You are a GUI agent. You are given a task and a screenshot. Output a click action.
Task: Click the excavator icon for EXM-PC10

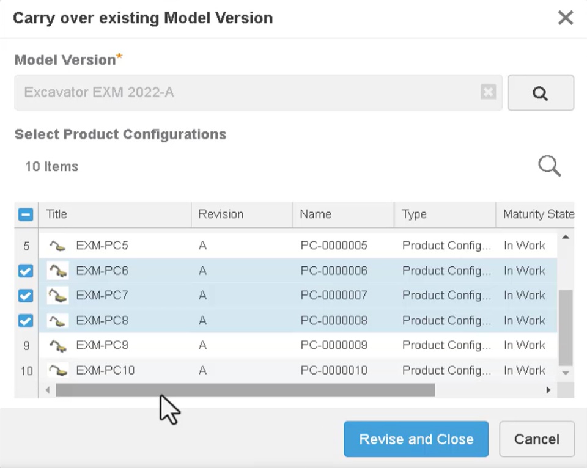(x=57, y=370)
